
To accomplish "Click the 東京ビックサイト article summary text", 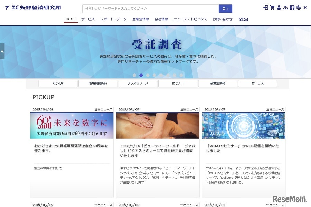I will [158, 175].
